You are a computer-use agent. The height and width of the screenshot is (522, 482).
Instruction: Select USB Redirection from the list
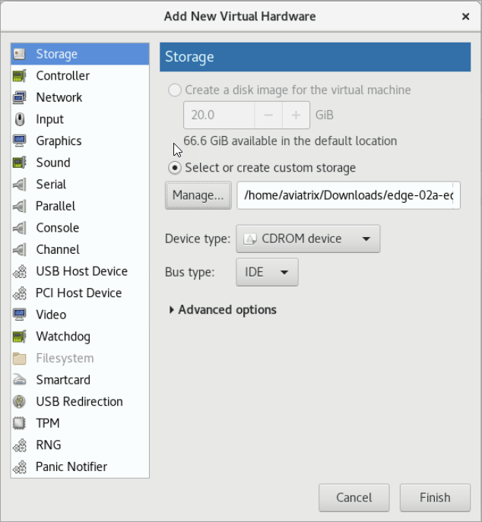[x=80, y=401]
